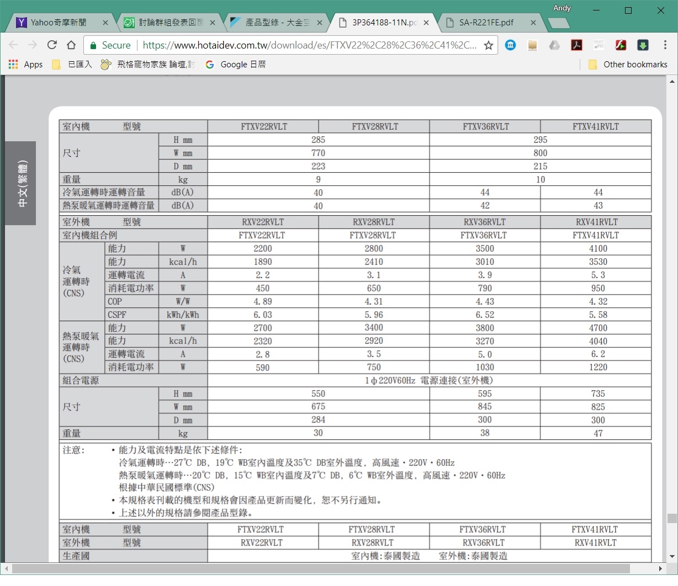Close the 討論群組發表回覆 tab

coord(213,23)
